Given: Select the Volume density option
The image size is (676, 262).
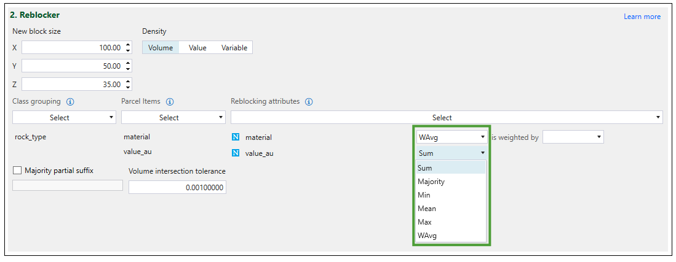Looking at the screenshot, I should [x=161, y=48].
